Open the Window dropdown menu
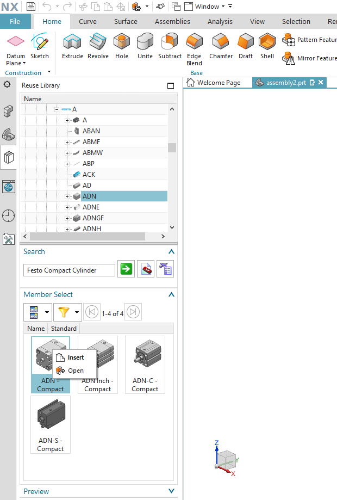The image size is (337, 500). click(209, 7)
